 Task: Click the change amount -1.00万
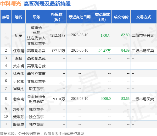105,35
